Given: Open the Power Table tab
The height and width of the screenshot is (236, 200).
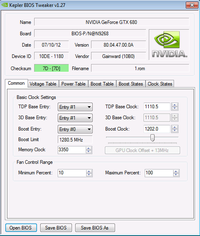Looking at the screenshot, I should click(x=74, y=84).
